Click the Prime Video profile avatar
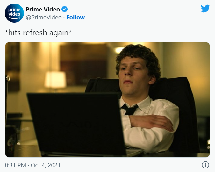The height and width of the screenshot is (172, 215). pyautogui.click(x=14, y=13)
